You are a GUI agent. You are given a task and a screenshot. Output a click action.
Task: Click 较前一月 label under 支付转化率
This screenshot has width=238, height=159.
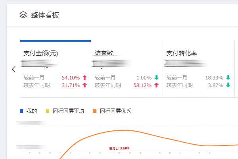tap(177, 78)
